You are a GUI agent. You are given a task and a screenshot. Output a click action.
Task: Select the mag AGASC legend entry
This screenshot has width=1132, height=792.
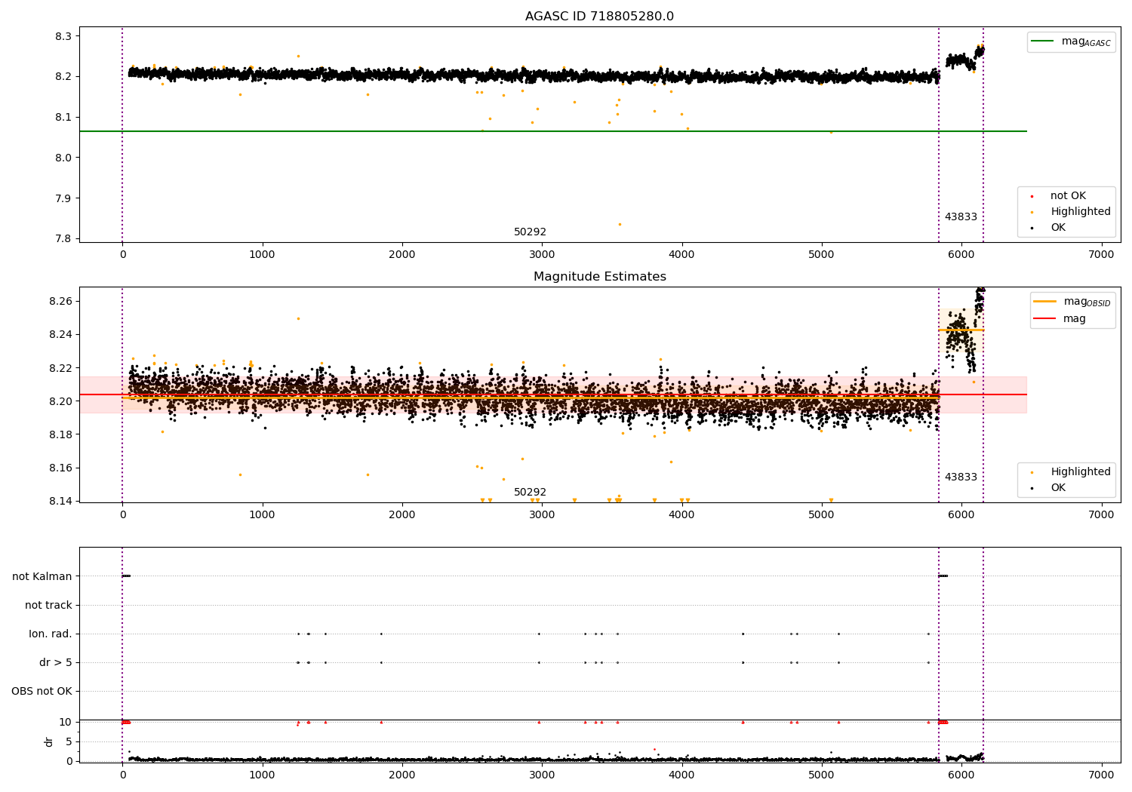click(1071, 42)
